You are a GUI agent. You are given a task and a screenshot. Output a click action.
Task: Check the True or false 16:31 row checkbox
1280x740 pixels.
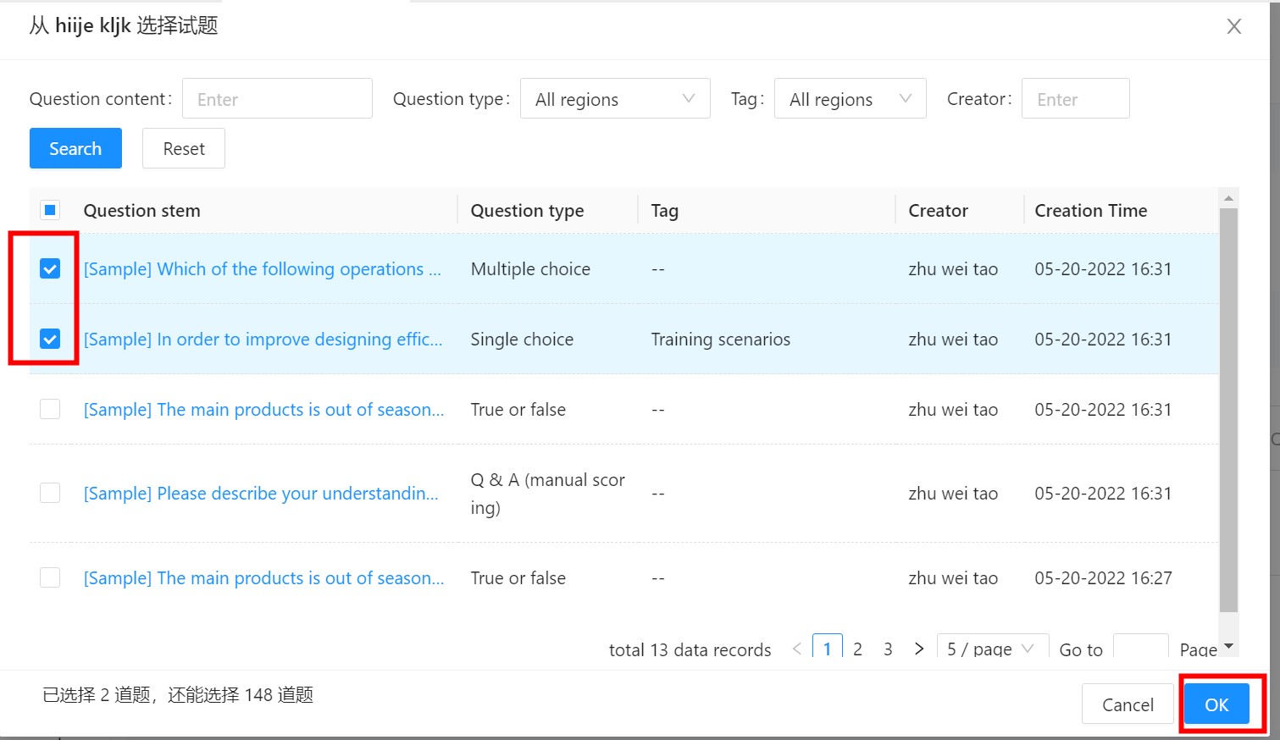pyautogui.click(x=50, y=409)
